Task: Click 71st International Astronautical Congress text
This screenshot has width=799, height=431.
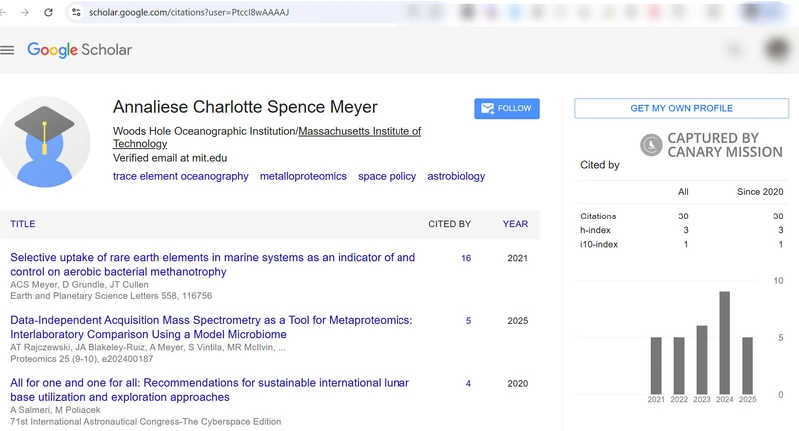Action: pos(145,421)
